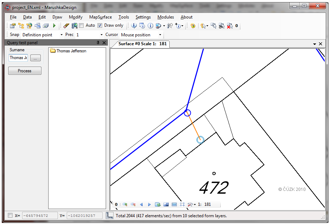Click the globe data store icon

tap(29, 26)
